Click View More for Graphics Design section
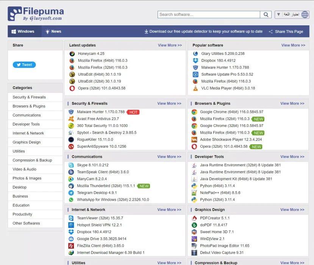Screen dimensions: 314x265 (x=292, y=210)
